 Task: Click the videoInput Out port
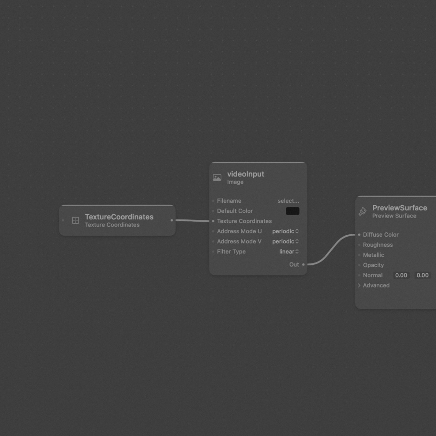[x=303, y=264]
